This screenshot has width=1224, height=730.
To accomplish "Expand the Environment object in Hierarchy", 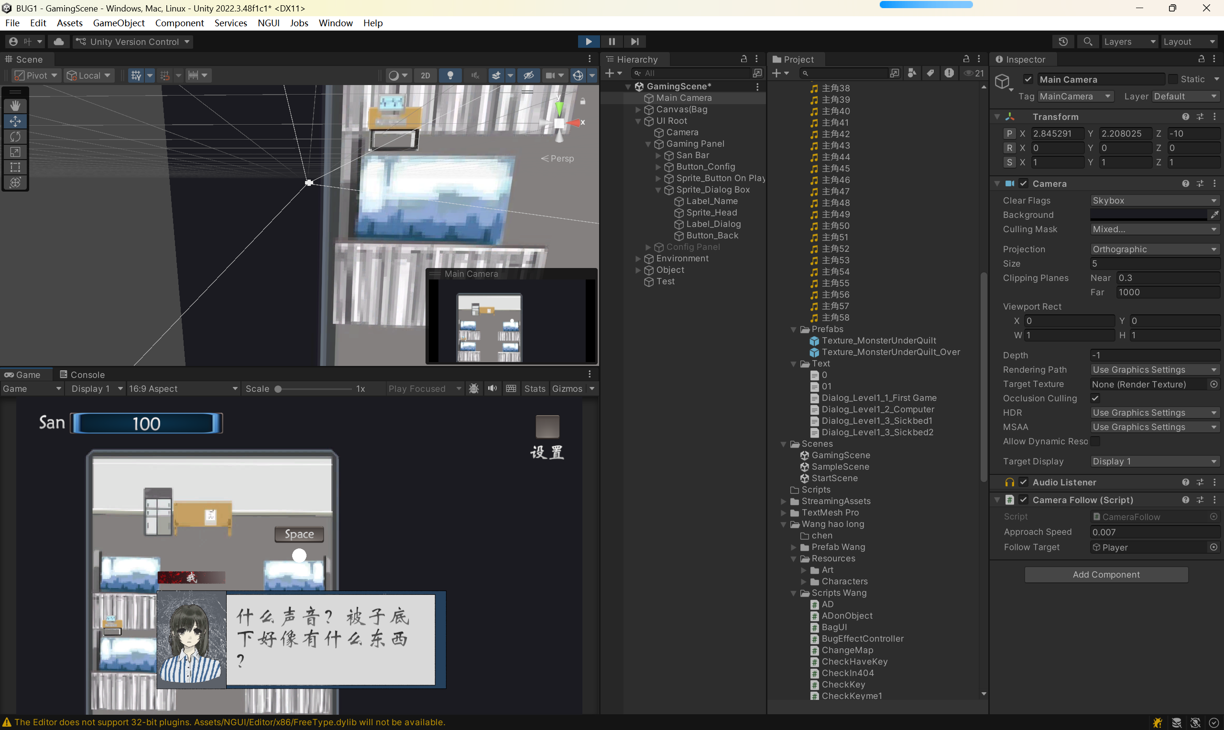I will [638, 259].
